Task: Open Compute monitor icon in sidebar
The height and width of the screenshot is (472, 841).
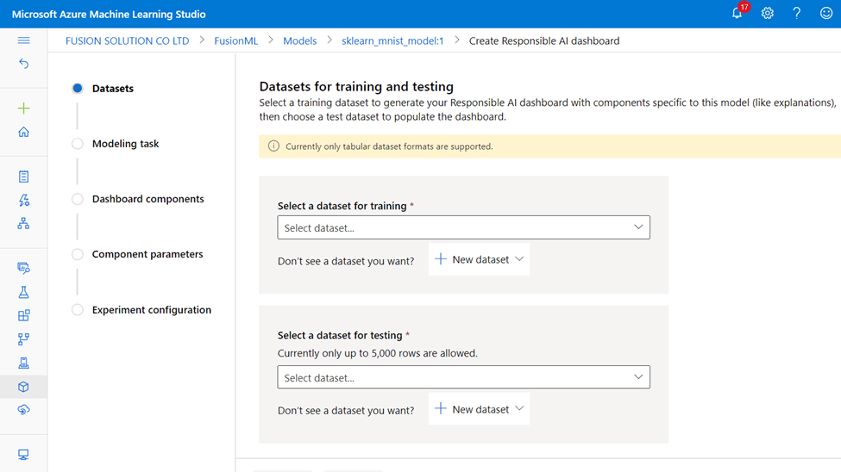Action: (x=23, y=455)
